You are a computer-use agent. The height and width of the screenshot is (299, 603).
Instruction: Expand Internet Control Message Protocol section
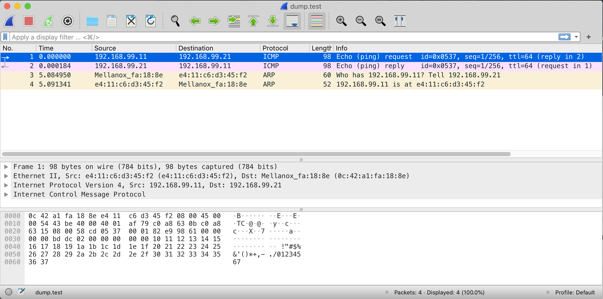(x=6, y=195)
